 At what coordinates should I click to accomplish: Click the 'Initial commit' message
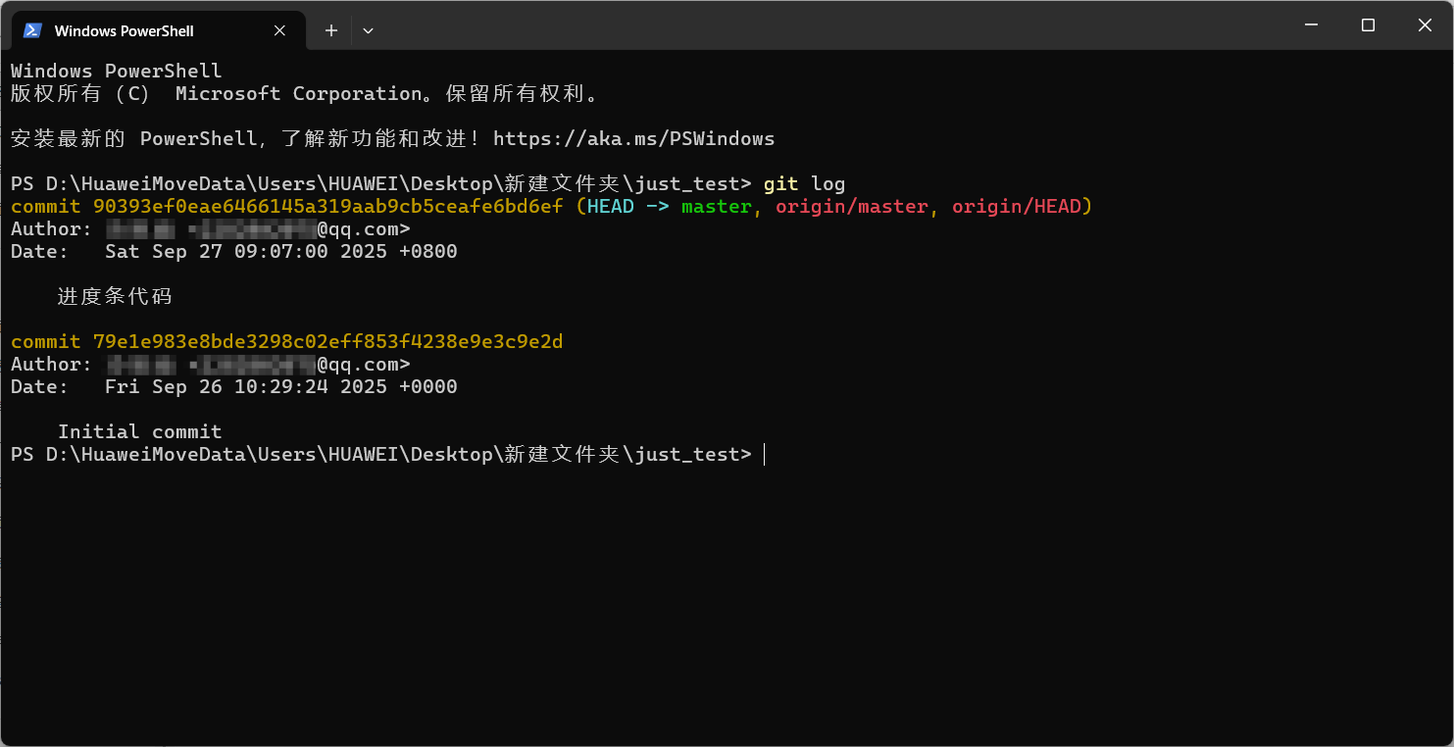139,432
